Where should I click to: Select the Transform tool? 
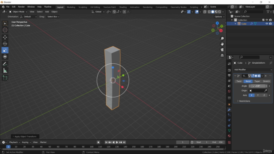coord(5,57)
